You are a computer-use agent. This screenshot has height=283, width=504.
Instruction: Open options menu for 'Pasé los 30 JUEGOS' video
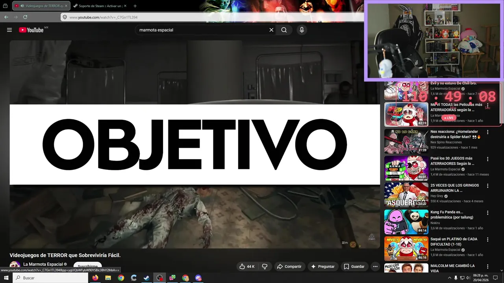487,159
